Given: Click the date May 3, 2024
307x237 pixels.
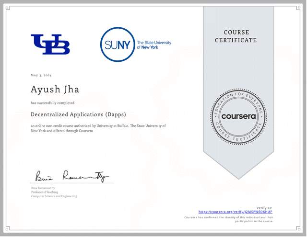Looking at the screenshot, I should (41, 75).
